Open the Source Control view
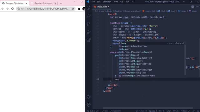Viewport: 200px width, 112px height. tap(89, 24)
